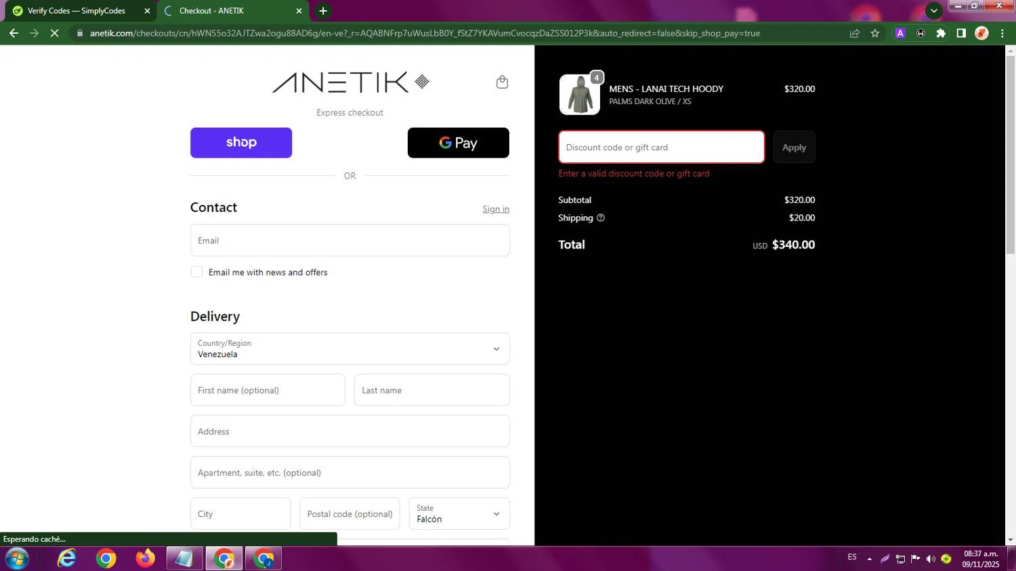This screenshot has width=1016, height=571.
Task: Focus the Email input field
Action: pyautogui.click(x=350, y=240)
